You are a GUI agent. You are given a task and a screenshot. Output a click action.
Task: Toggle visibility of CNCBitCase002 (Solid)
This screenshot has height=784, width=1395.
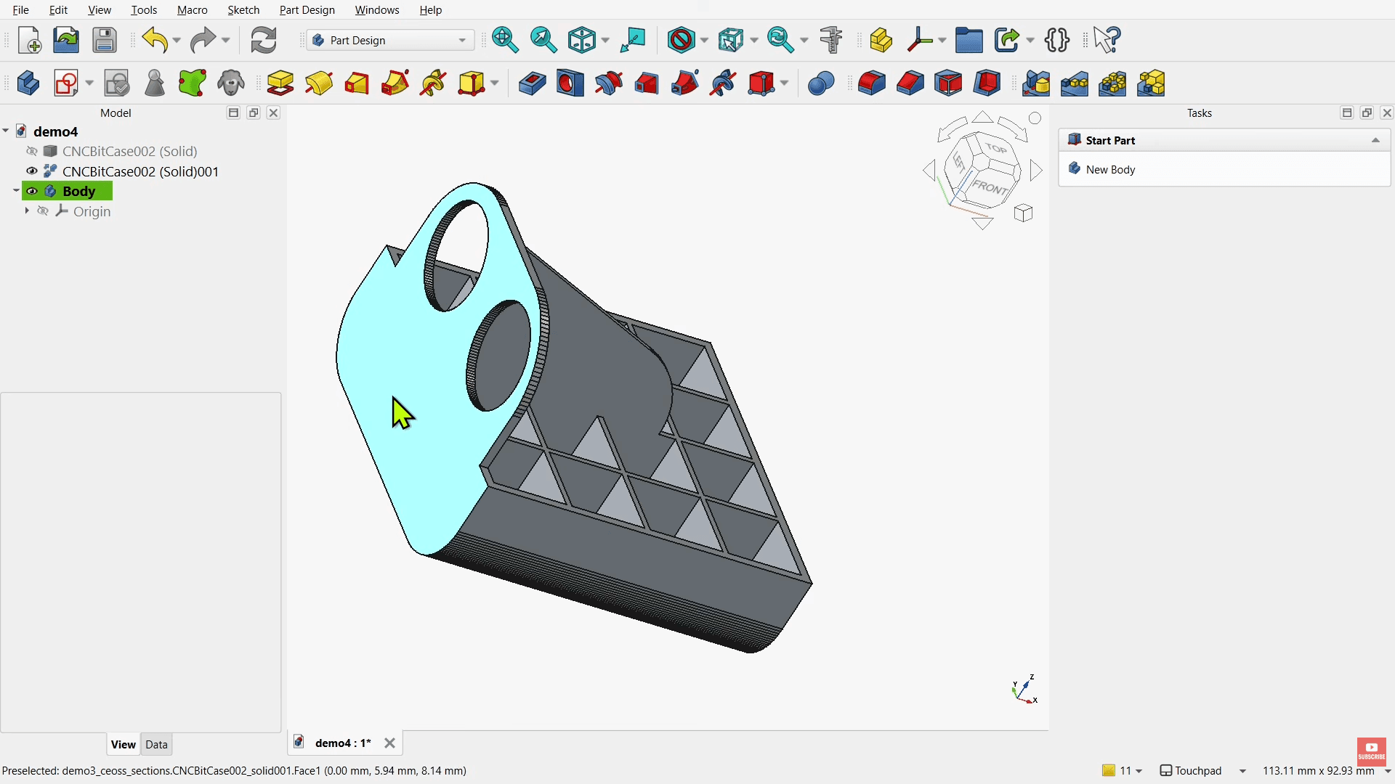[x=32, y=151]
